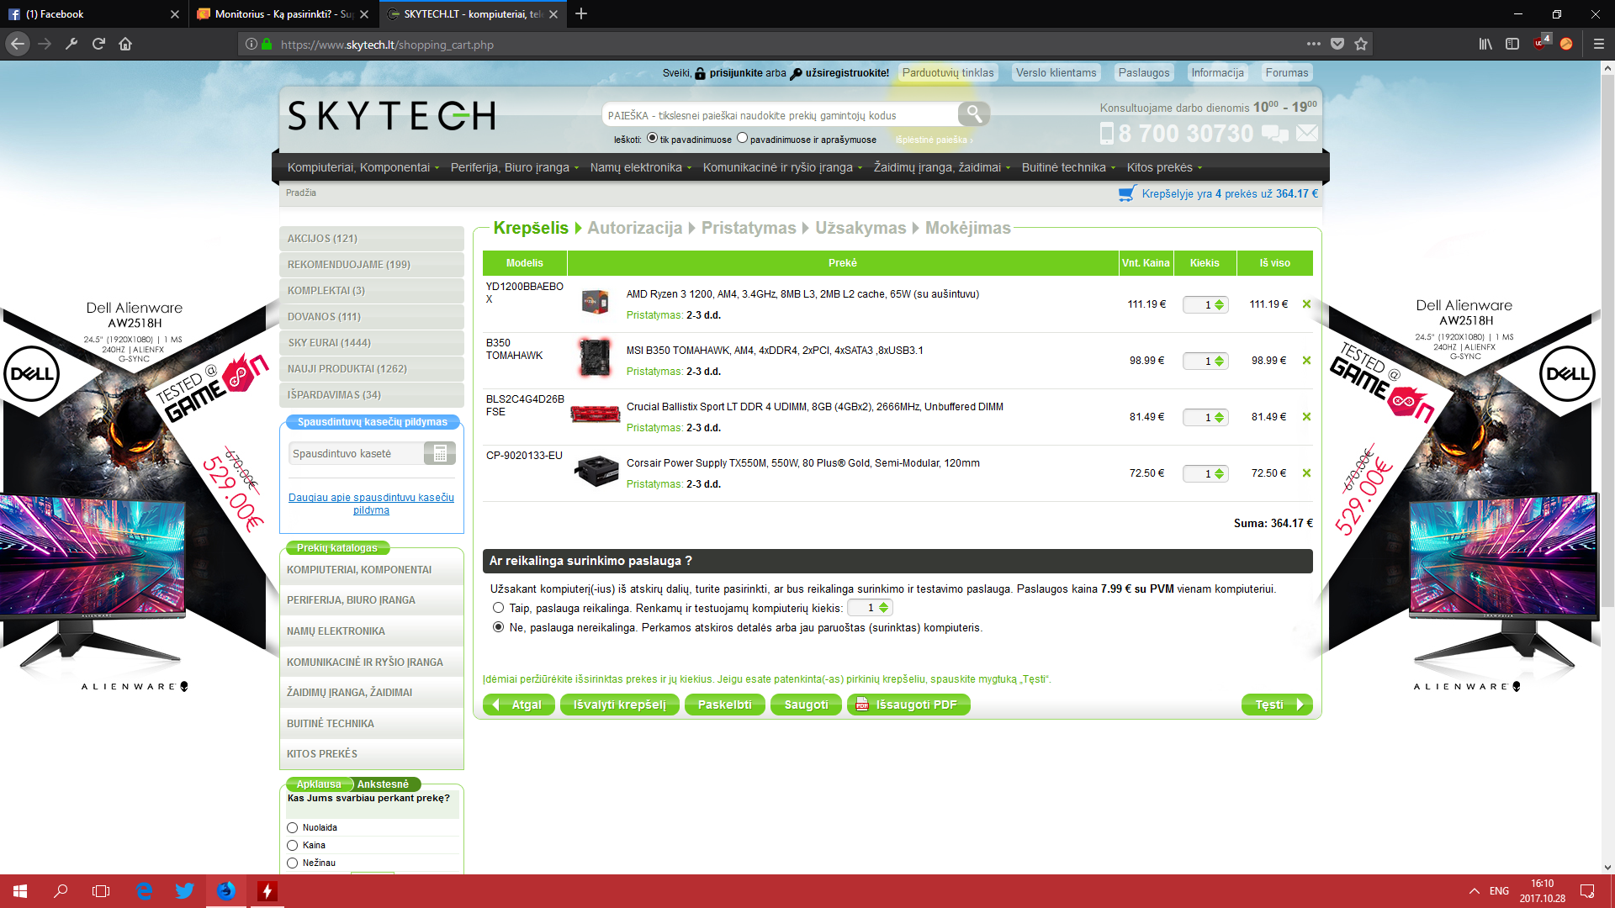Adjust quantity stepper for MSI B350 TOMAHAWK

pos(1219,362)
